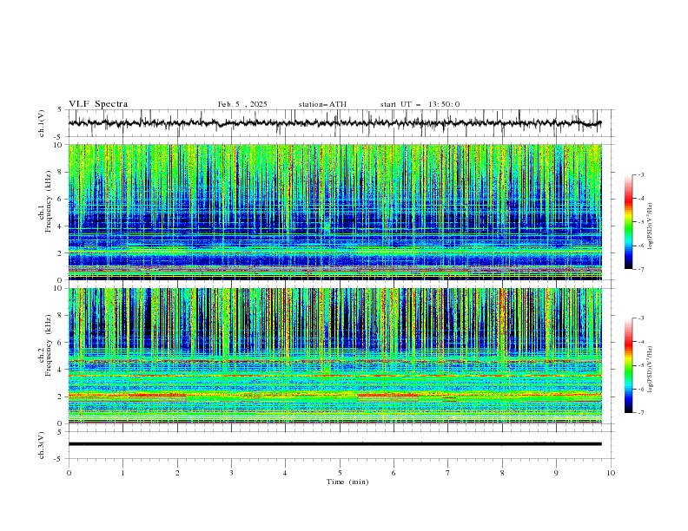Click the -7 label on ch.1 color bar
The height and width of the screenshot is (531, 688).
click(641, 269)
